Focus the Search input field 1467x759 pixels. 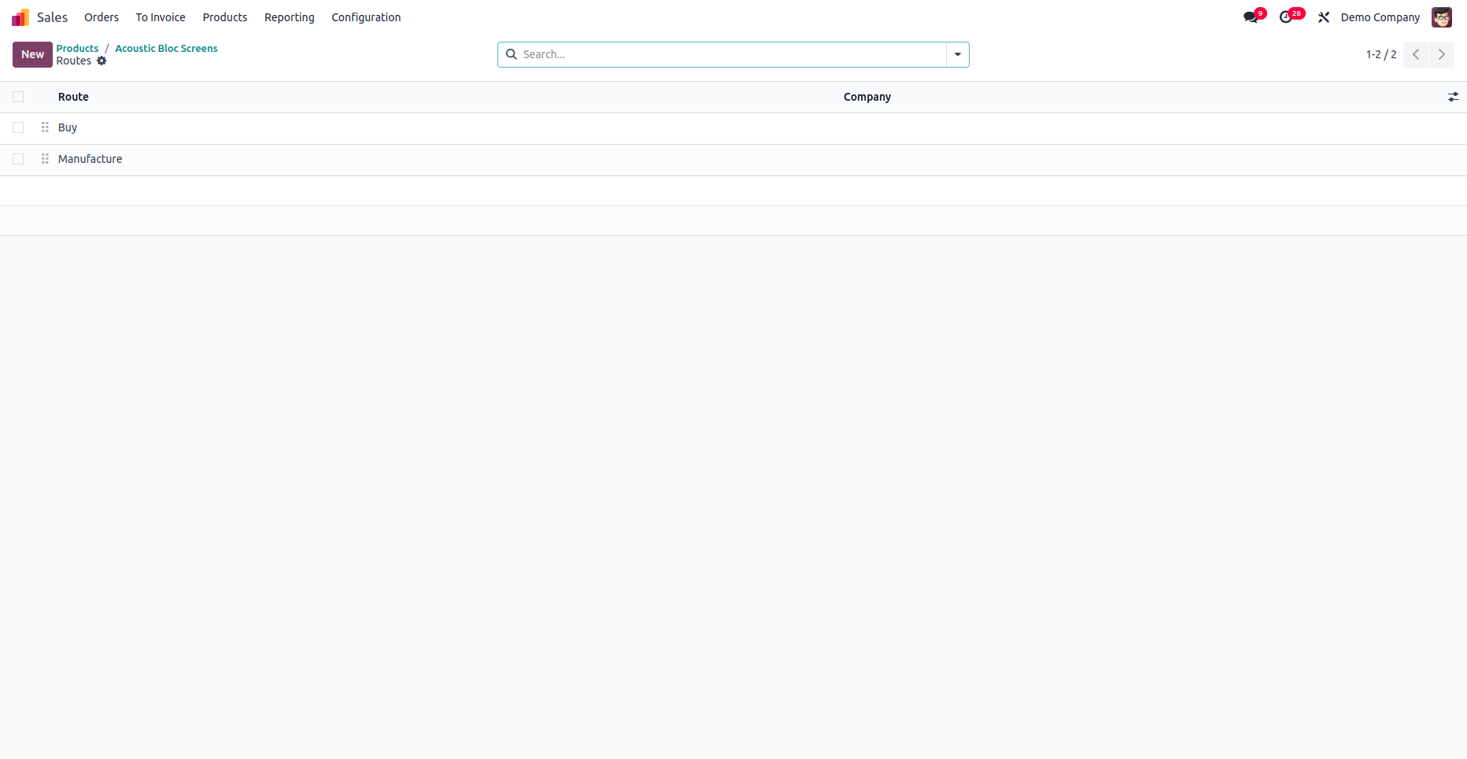(733, 54)
